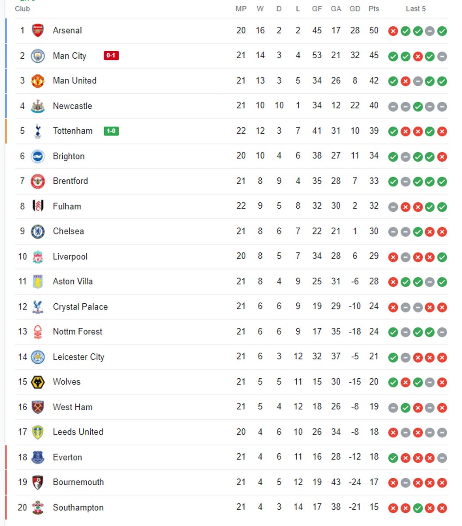Click the Liverpool club crest

(x=38, y=257)
